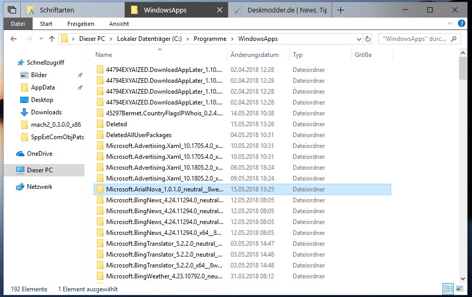Open AppData in the sidebar
Image resolution: width=472 pixels, height=297 pixels.
point(43,87)
